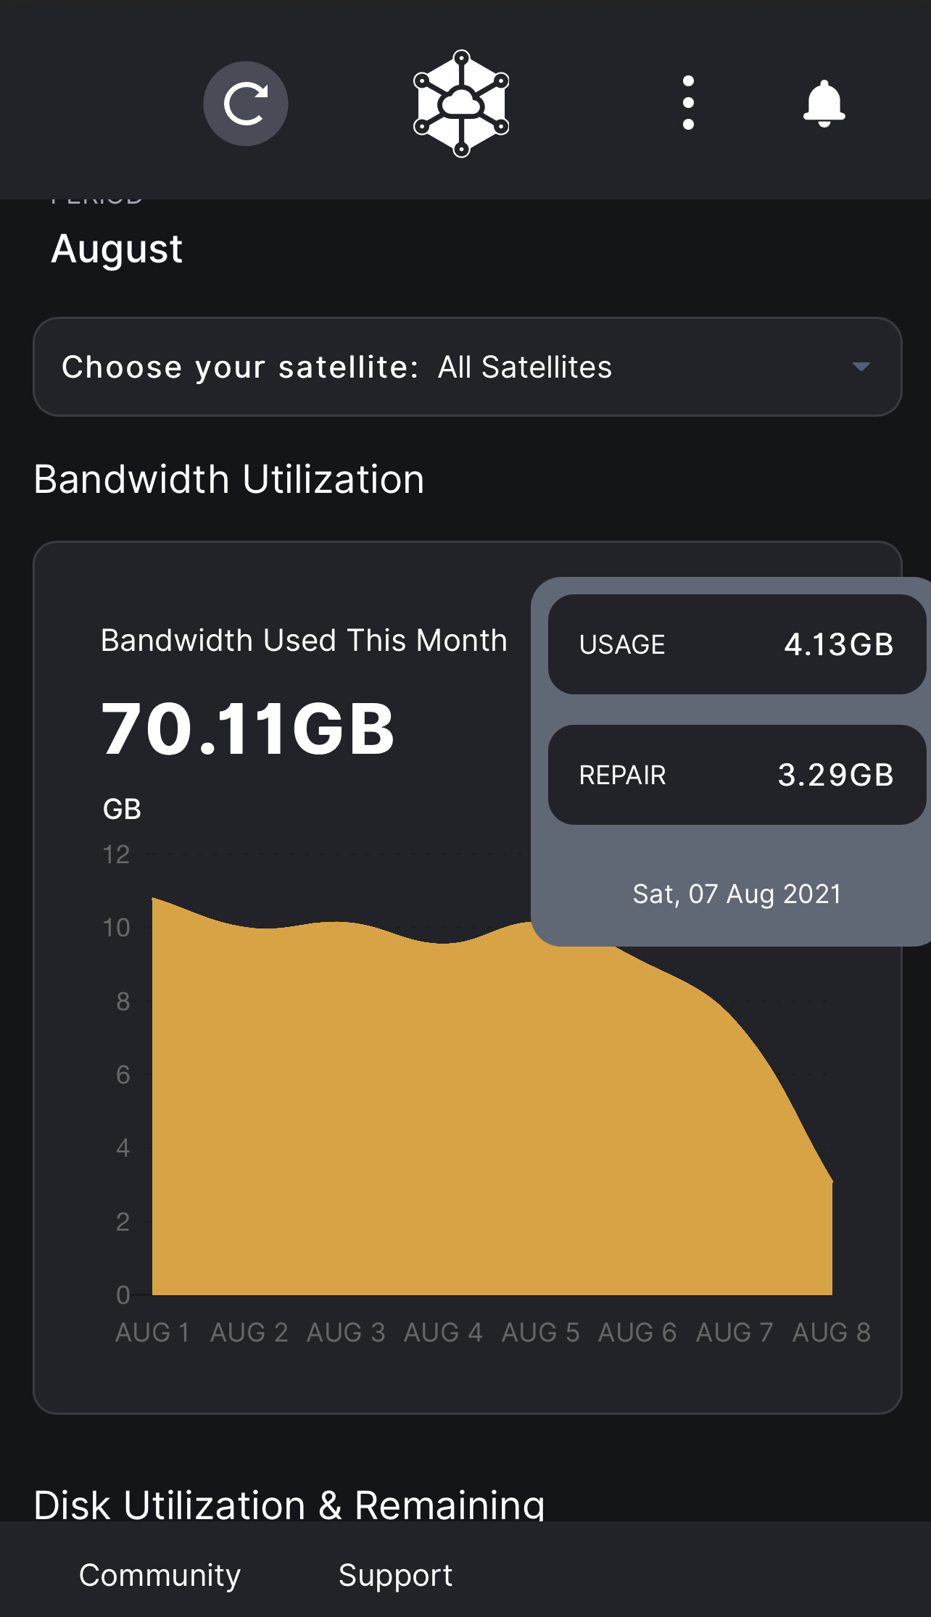Open the notifications bell
Screen dimensions: 931x1617
point(824,104)
